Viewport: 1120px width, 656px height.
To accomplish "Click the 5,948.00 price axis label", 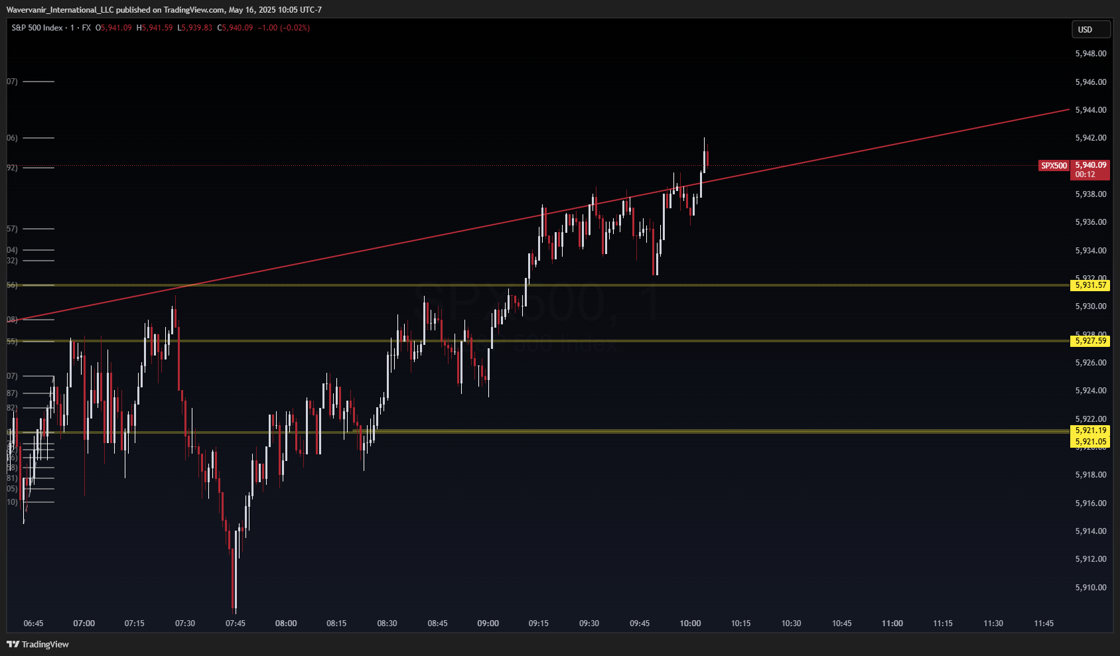I will click(1091, 54).
